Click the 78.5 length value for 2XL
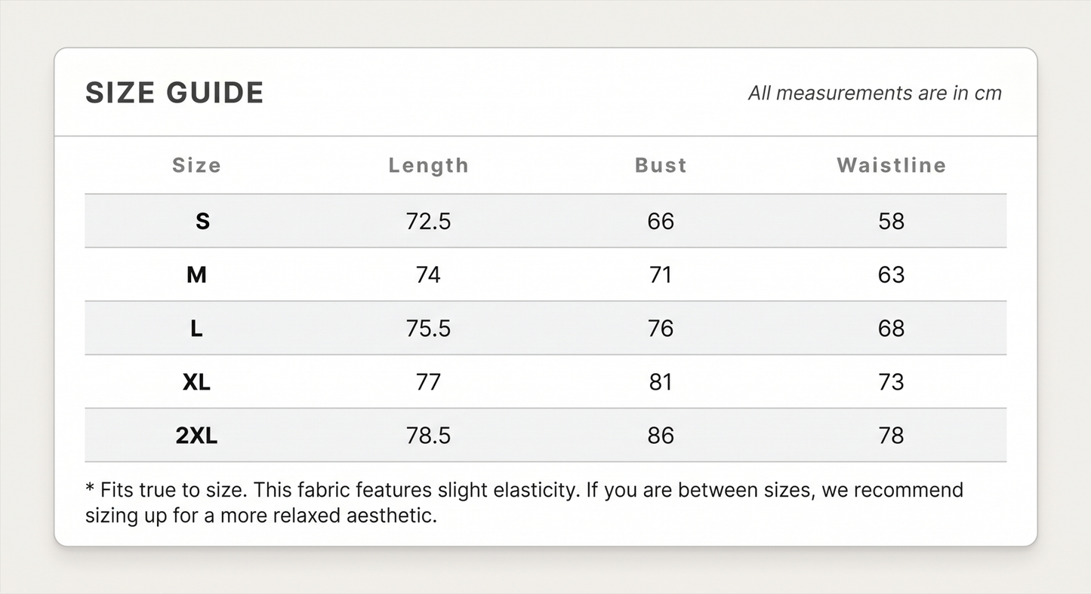Viewport: 1091px width, 594px height. [428, 436]
